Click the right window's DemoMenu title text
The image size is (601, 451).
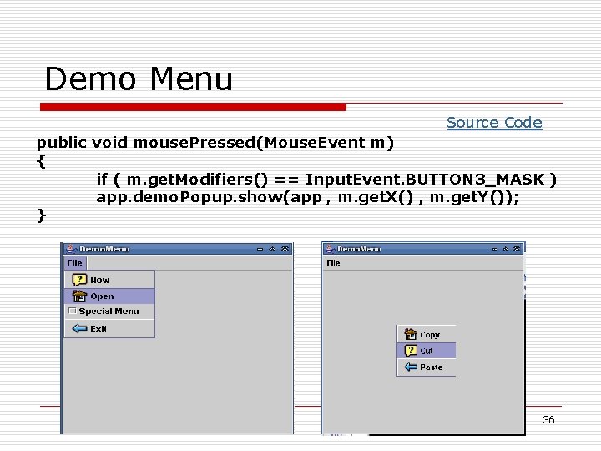pos(359,249)
